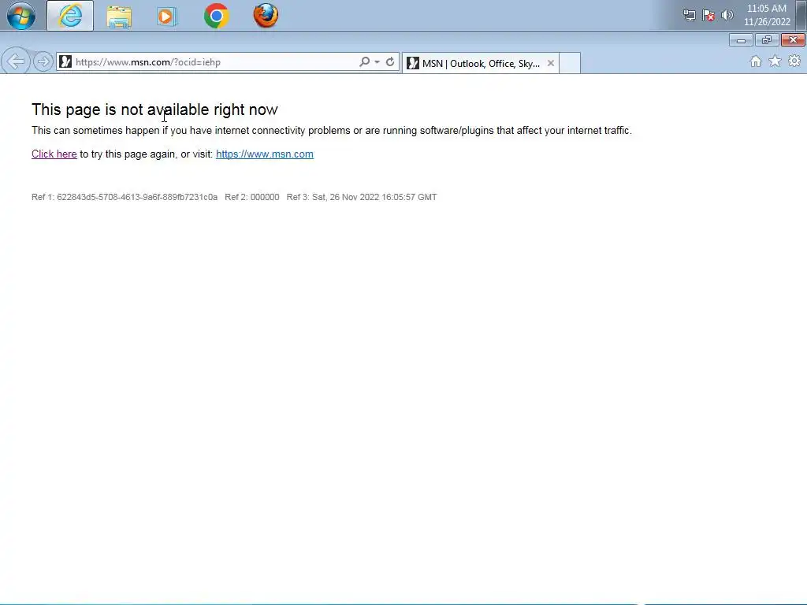Click the network status tray icon

point(689,16)
